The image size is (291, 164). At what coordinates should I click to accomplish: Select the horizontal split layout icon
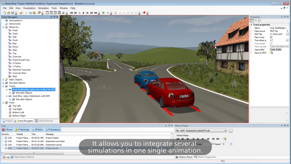(x=51, y=13)
